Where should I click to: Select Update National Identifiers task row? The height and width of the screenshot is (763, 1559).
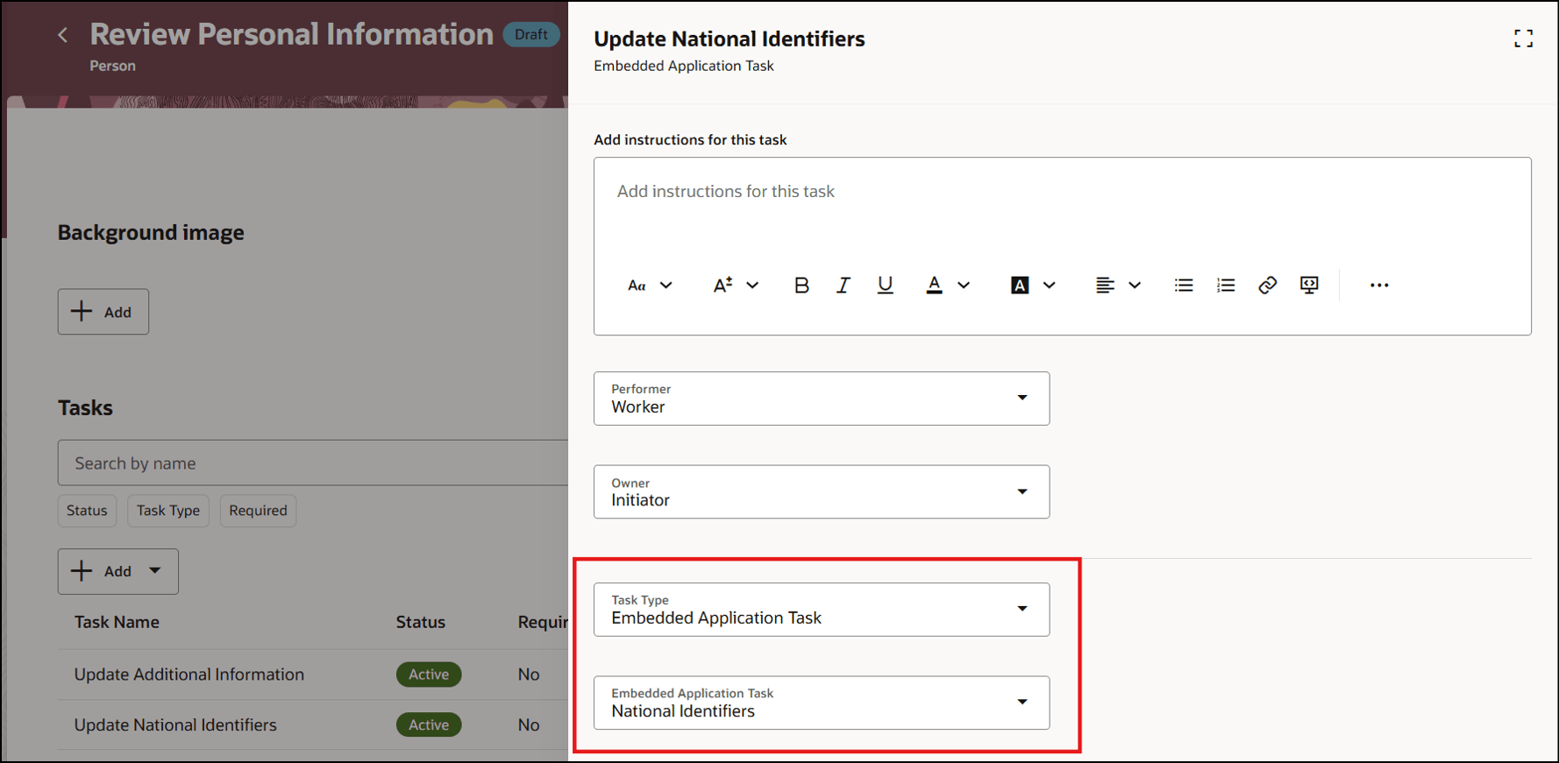pos(313,724)
